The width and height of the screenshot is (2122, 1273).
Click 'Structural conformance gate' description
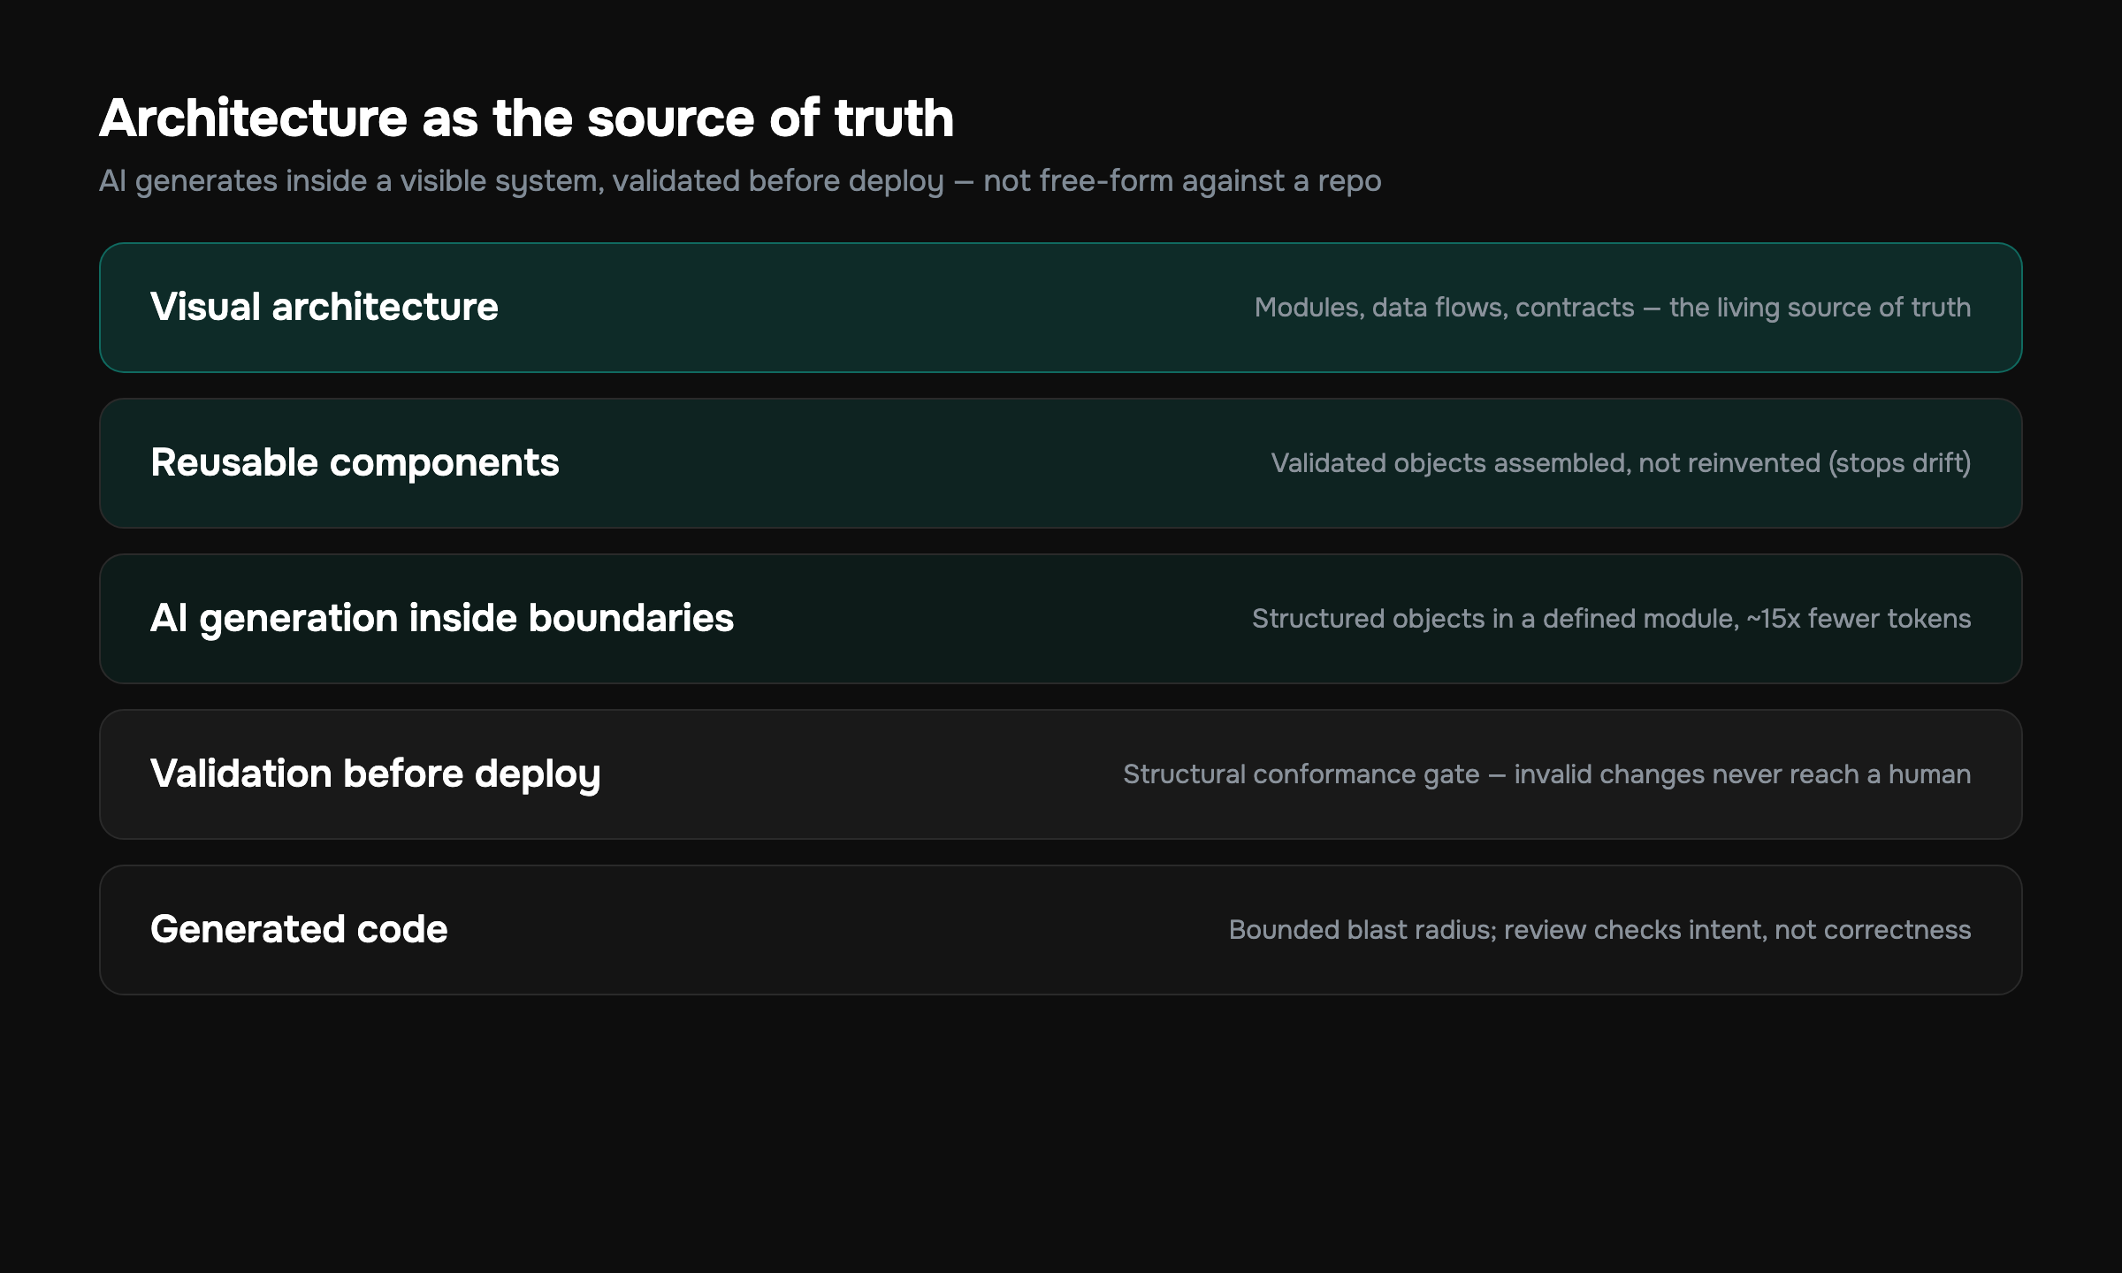click(1547, 774)
